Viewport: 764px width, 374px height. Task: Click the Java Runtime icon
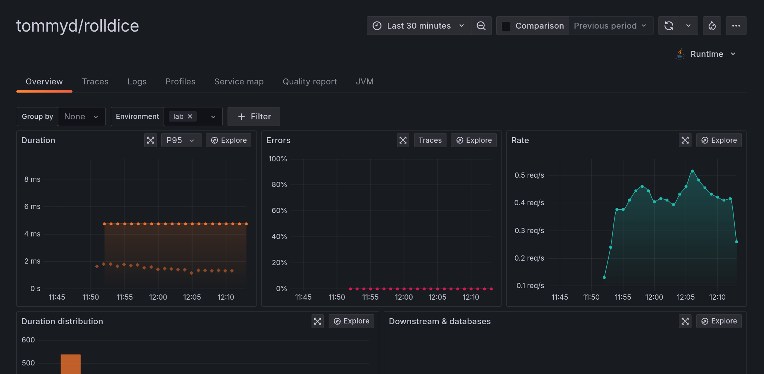point(680,54)
